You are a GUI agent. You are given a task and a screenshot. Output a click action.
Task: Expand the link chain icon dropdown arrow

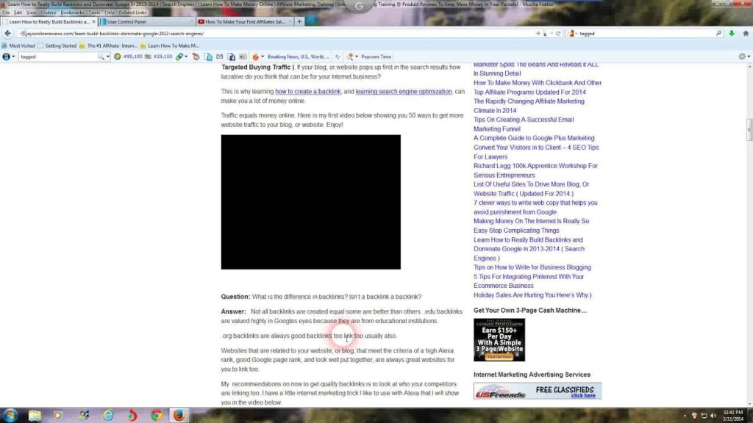tap(186, 57)
